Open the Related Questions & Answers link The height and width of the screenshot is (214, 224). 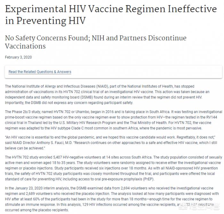coord(40,72)
